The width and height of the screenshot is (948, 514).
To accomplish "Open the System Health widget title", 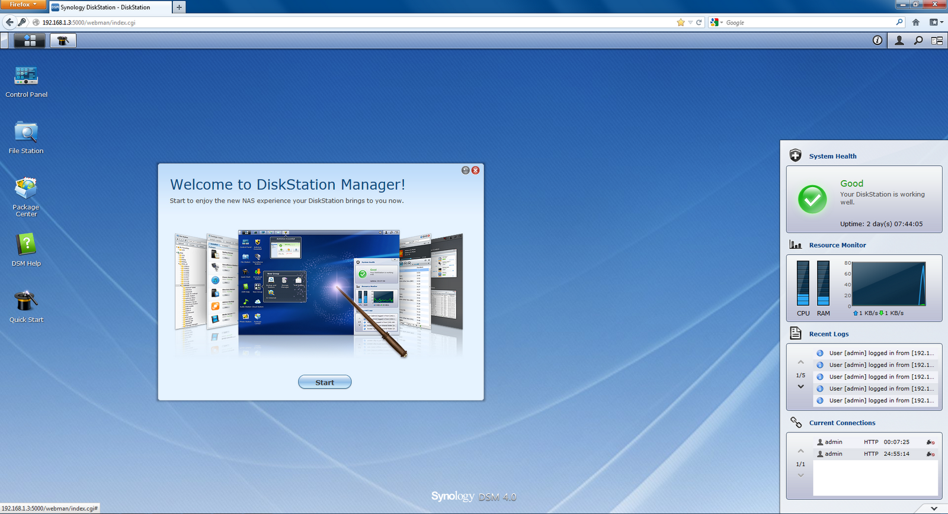I will (x=832, y=156).
